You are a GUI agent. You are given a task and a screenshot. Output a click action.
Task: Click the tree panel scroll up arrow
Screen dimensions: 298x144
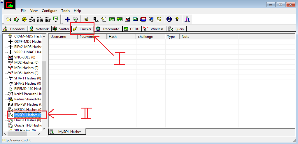44,36
